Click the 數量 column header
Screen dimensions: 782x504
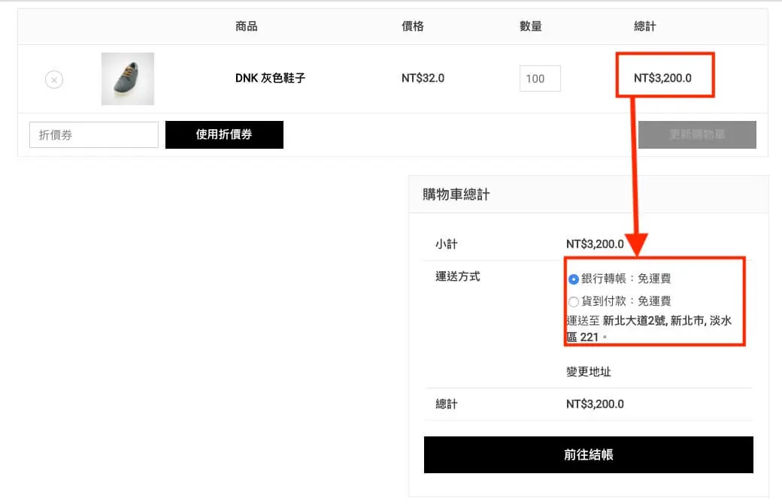click(x=531, y=26)
